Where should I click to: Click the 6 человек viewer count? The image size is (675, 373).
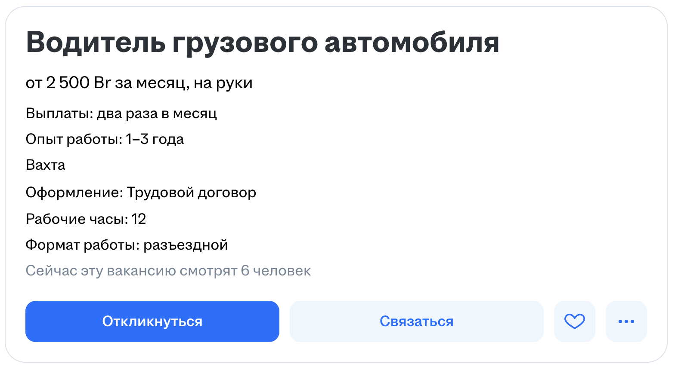(276, 271)
